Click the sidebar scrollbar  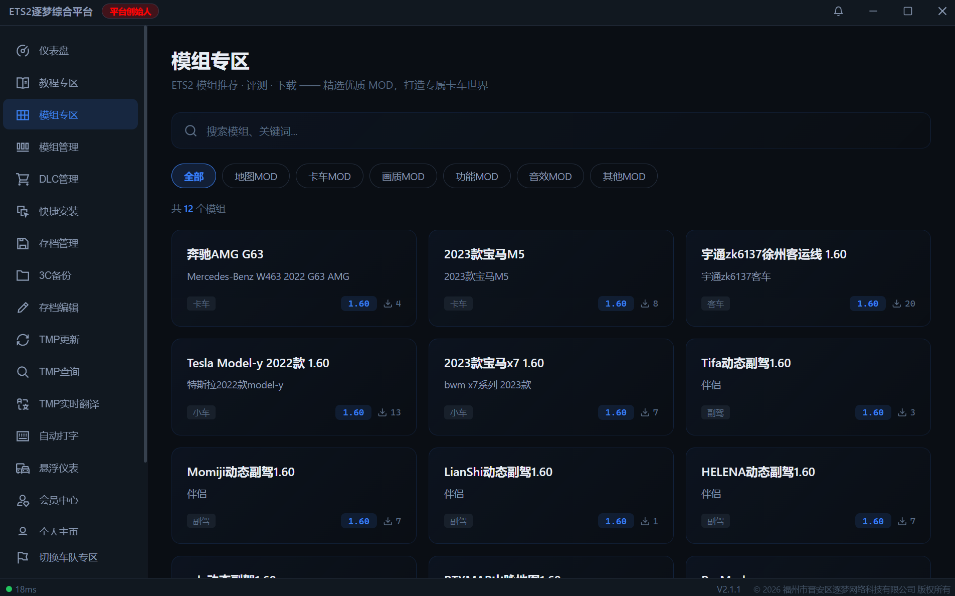click(x=145, y=244)
